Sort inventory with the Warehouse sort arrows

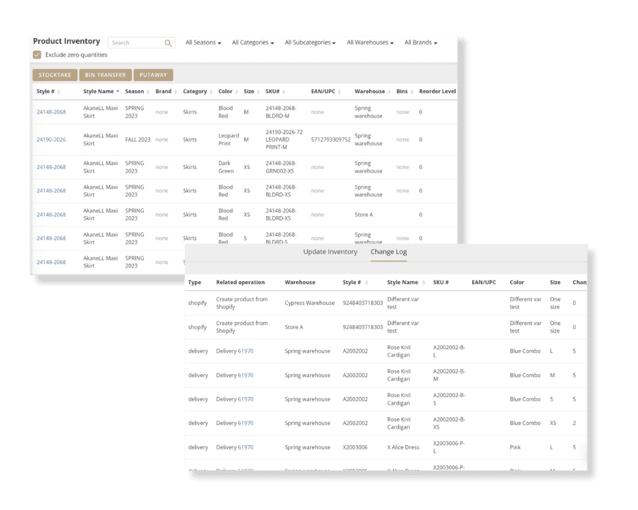(x=390, y=91)
